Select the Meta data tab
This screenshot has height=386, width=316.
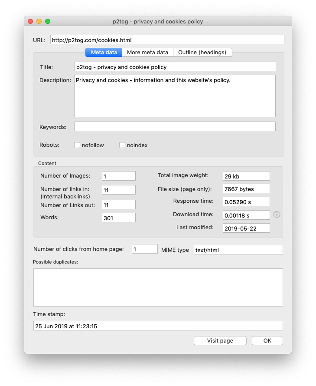(104, 53)
